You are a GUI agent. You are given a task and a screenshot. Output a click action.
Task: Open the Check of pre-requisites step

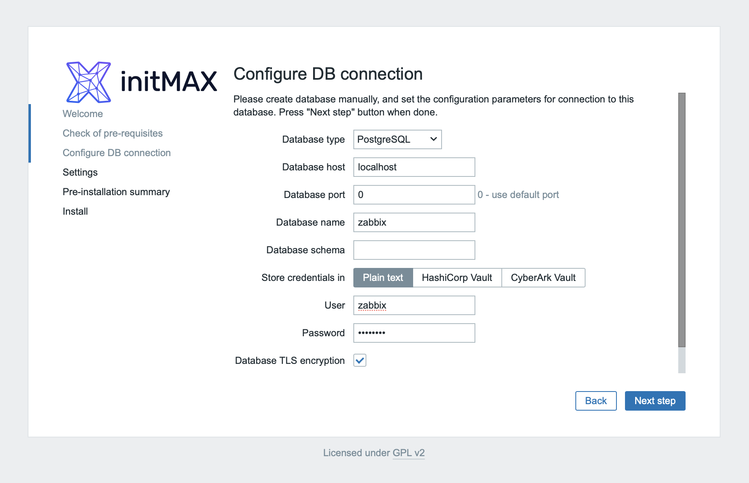coord(113,133)
